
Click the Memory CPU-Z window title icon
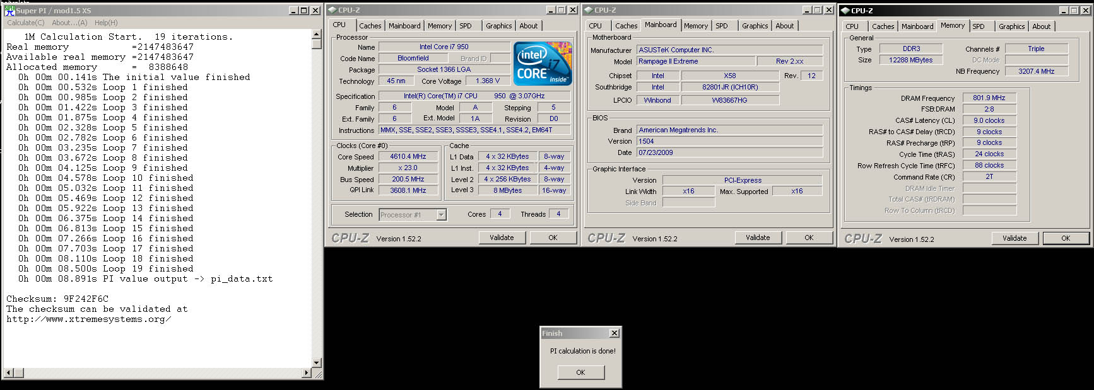pos(845,11)
